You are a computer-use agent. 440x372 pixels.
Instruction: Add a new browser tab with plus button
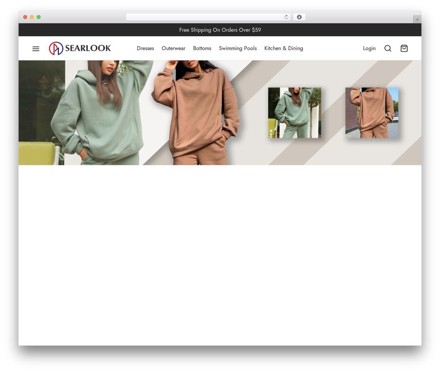click(x=417, y=20)
